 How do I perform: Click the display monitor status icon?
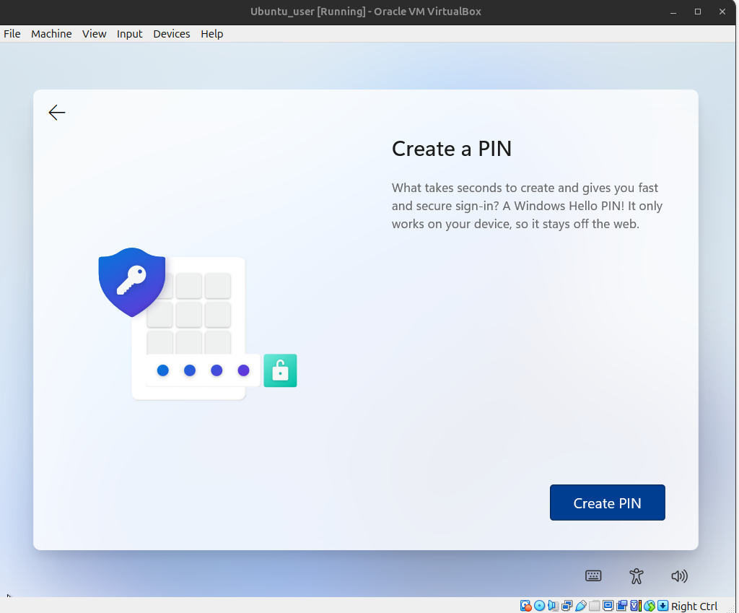(608, 606)
